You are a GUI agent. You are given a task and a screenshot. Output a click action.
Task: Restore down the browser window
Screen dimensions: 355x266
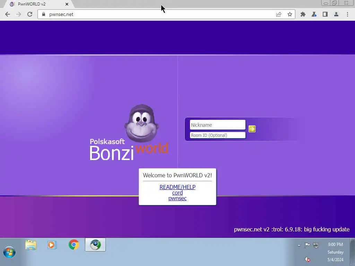[x=334, y=3]
